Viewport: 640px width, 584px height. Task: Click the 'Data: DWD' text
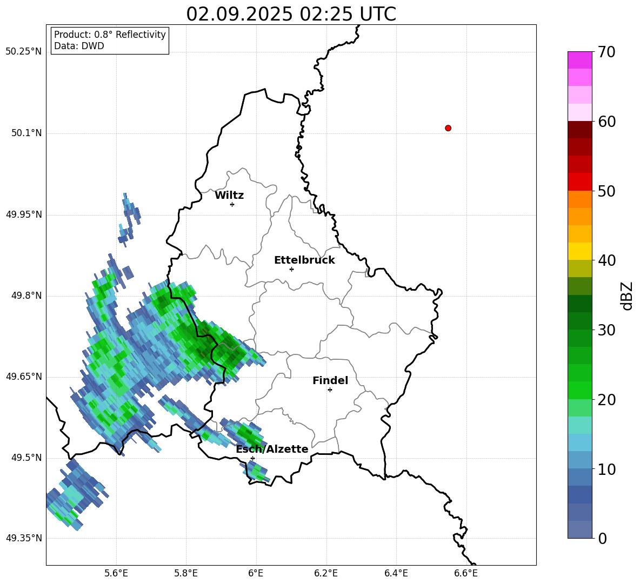pyautogui.click(x=79, y=46)
